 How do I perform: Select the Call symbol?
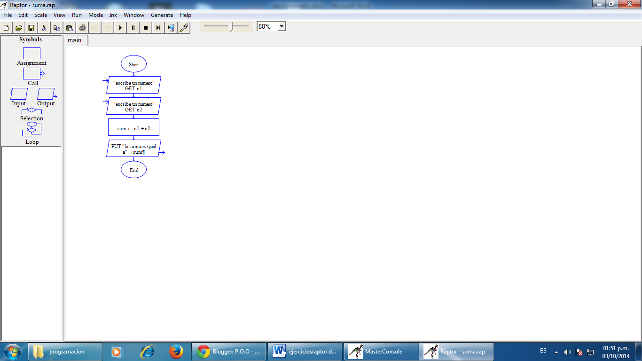point(33,73)
